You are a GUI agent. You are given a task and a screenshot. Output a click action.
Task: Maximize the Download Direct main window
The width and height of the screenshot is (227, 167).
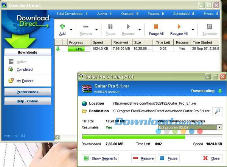coord(209,6)
